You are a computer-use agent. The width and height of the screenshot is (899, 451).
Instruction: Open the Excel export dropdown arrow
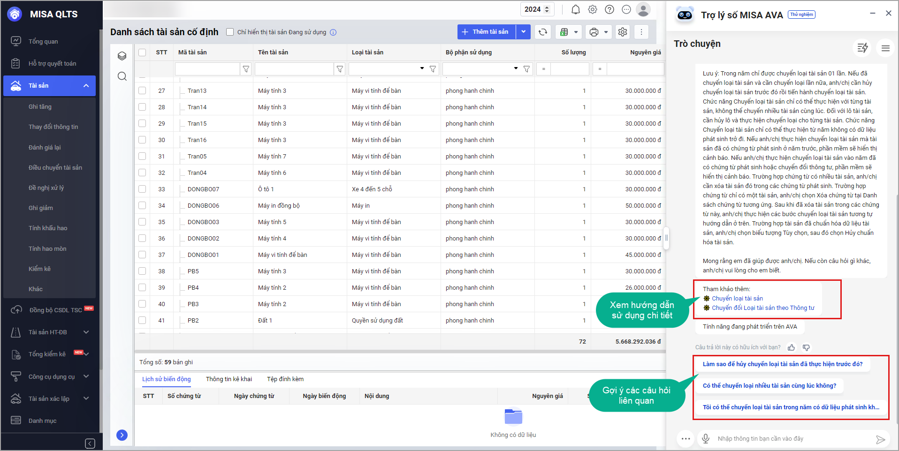coord(576,32)
